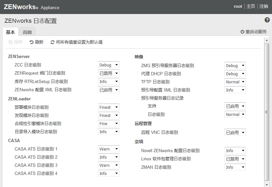Open CASA ATS 日志级别 3 dropdown
The height and width of the screenshot is (187, 272).
[x=108, y=165]
